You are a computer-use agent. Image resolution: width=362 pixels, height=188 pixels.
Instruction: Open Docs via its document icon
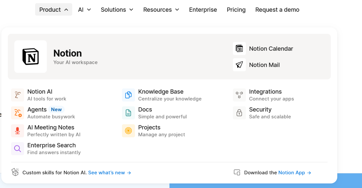(128, 113)
